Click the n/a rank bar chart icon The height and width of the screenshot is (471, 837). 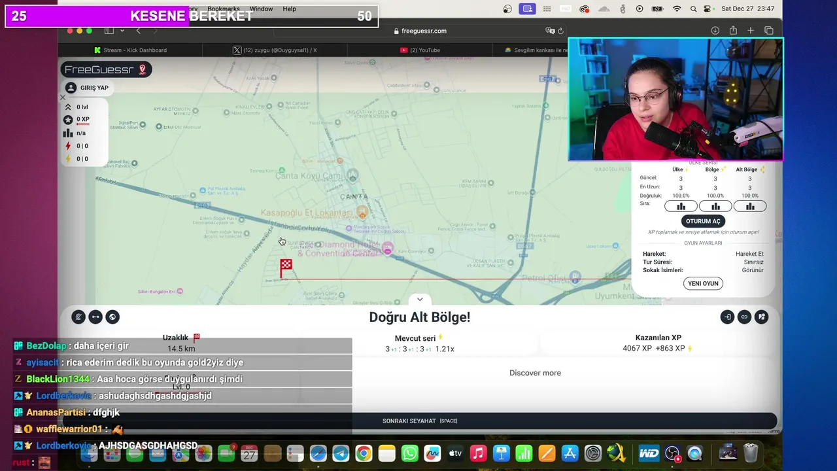(x=68, y=133)
